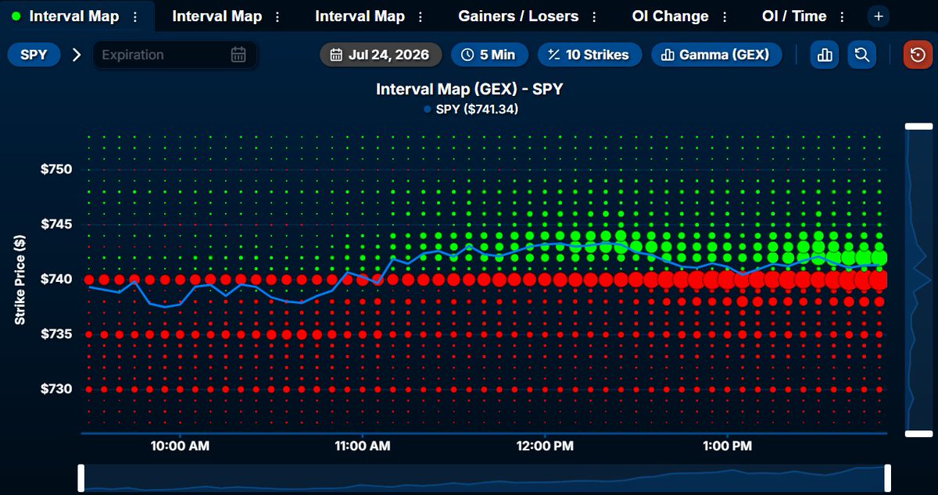This screenshot has width=938, height=495.
Task: Click the magnifier search icon button
Action: [x=862, y=55]
